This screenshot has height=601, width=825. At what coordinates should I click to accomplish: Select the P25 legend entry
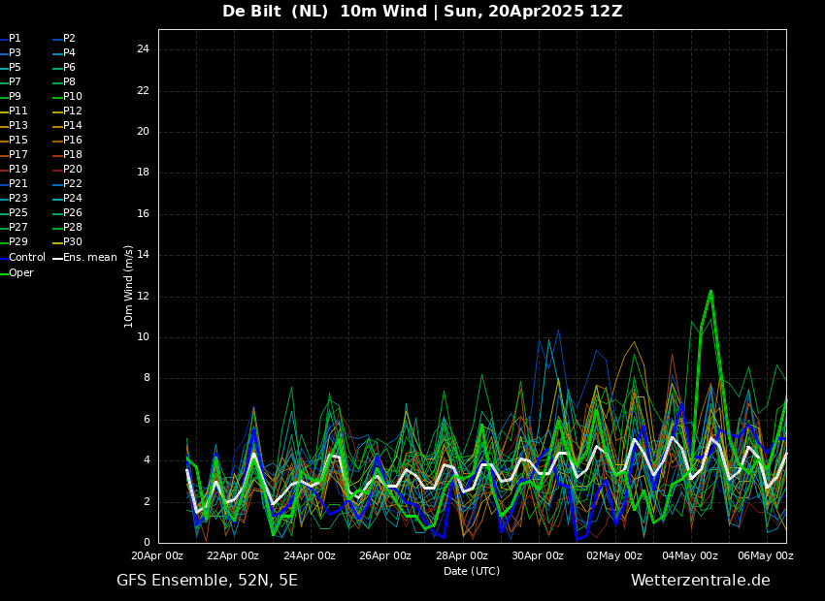(x=14, y=212)
